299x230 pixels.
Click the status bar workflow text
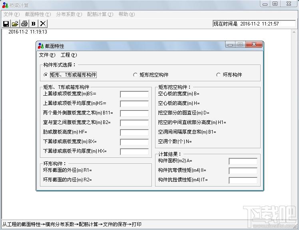[72, 224]
